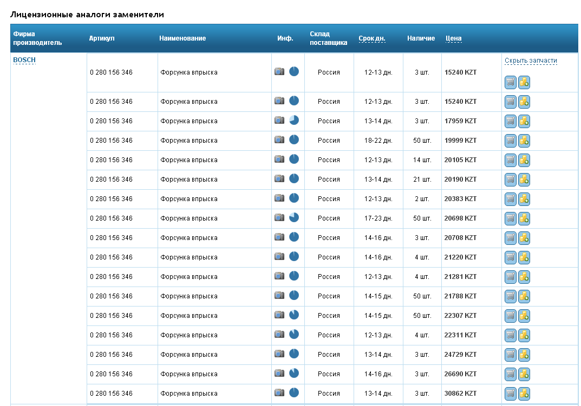
Task: Click the price '20698 KZT'
Action: click(x=460, y=218)
